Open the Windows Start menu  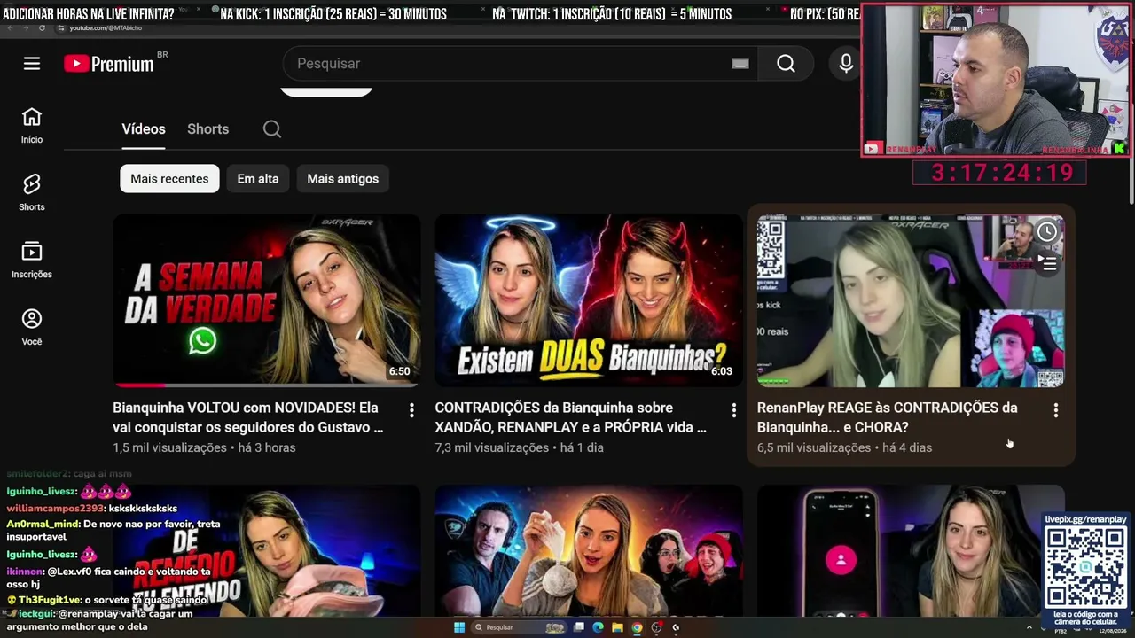[459, 627]
